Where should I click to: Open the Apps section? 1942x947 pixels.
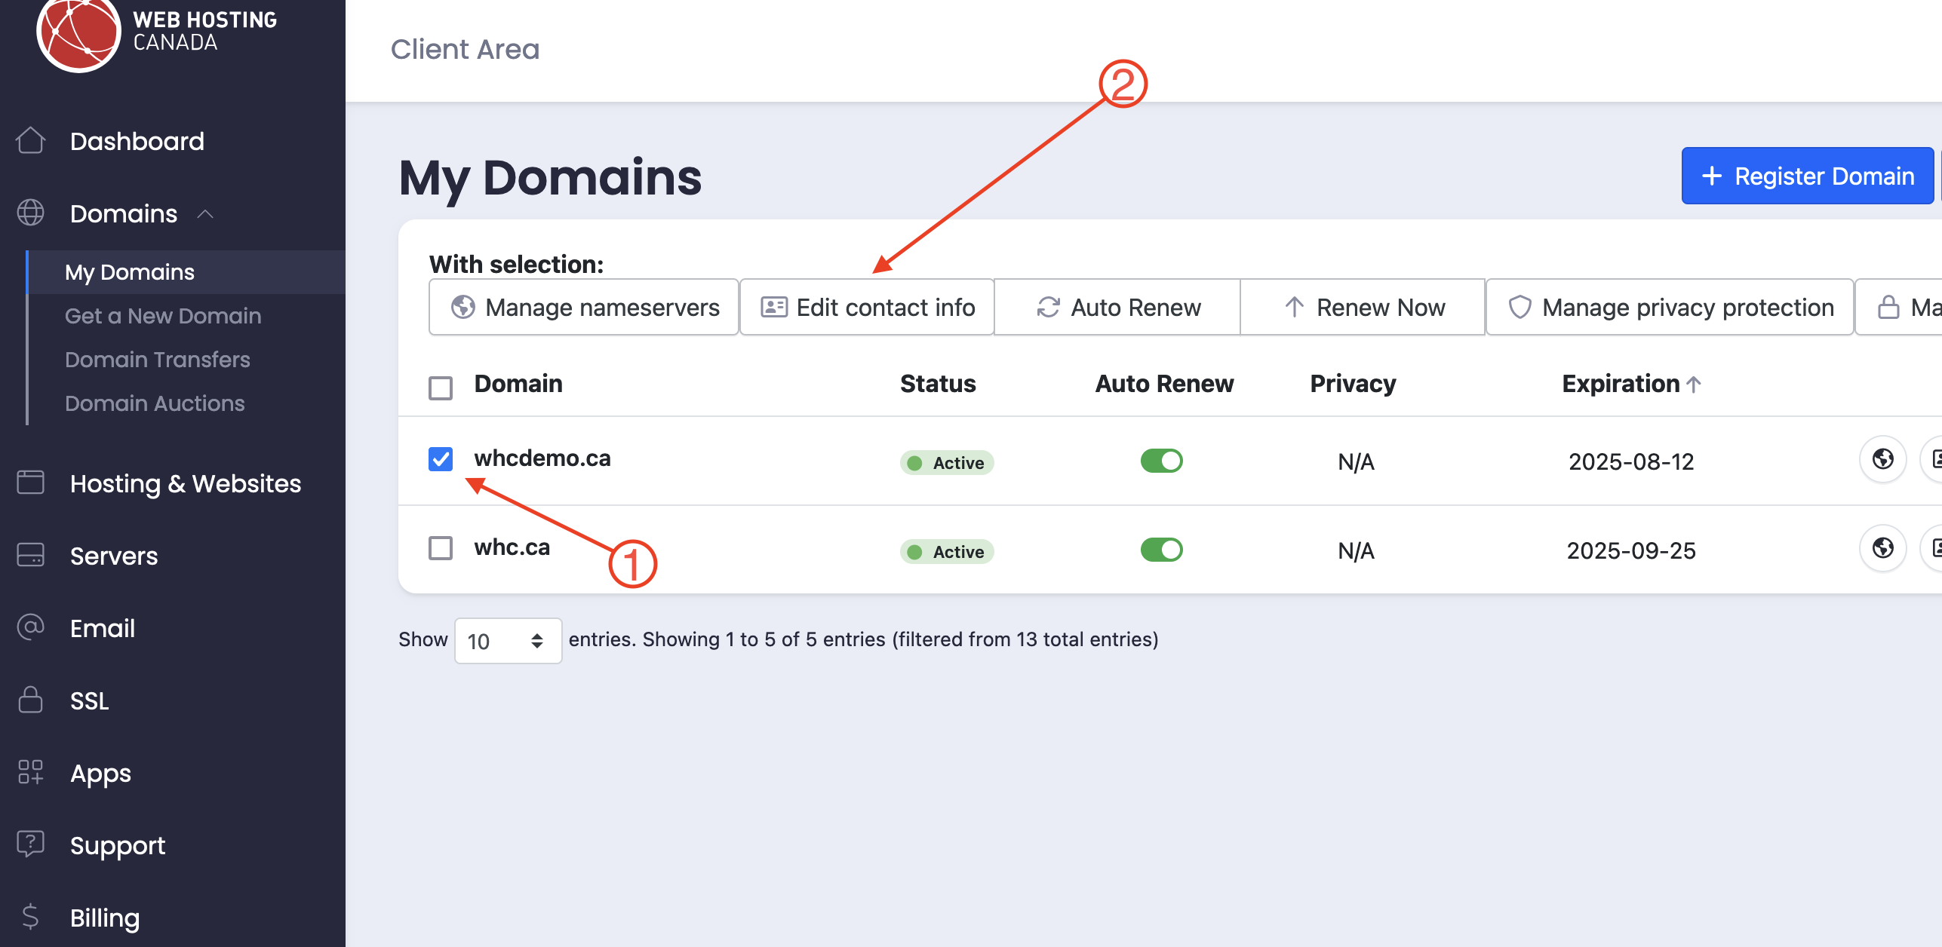100,774
